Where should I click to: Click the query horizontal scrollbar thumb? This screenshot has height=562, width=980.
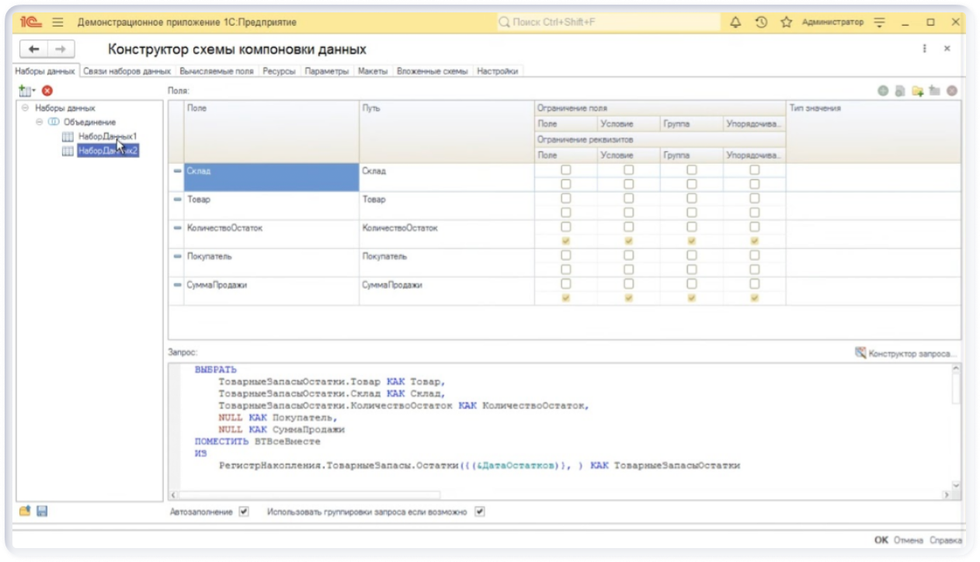pos(310,494)
